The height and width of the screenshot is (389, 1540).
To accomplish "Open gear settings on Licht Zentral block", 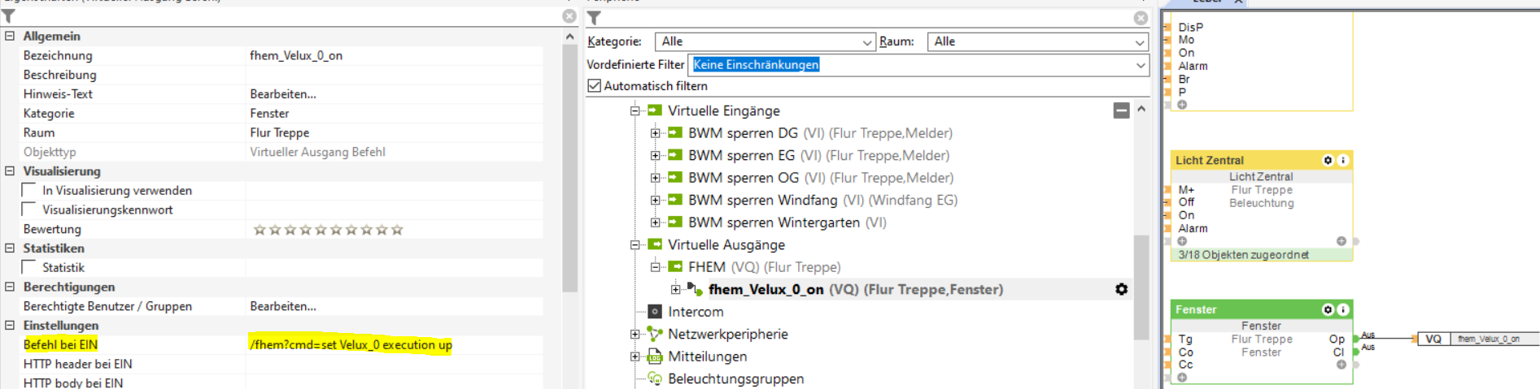I will click(1328, 160).
